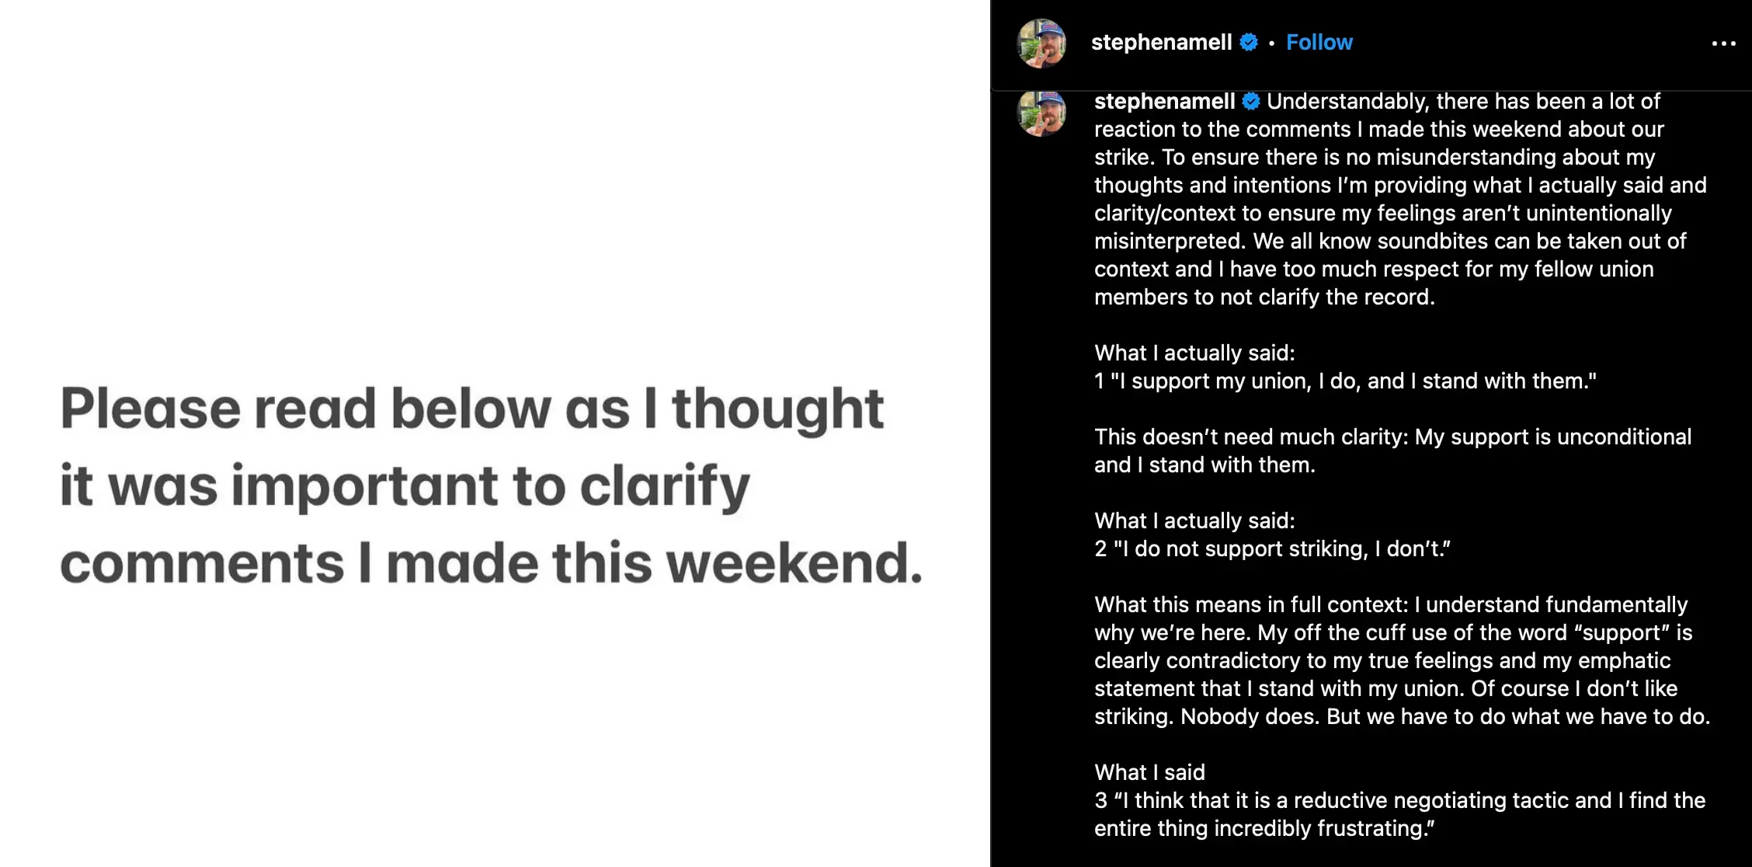This screenshot has width=1752, height=867.
Task: Click the verified badge in the caption
Action: tap(1251, 101)
